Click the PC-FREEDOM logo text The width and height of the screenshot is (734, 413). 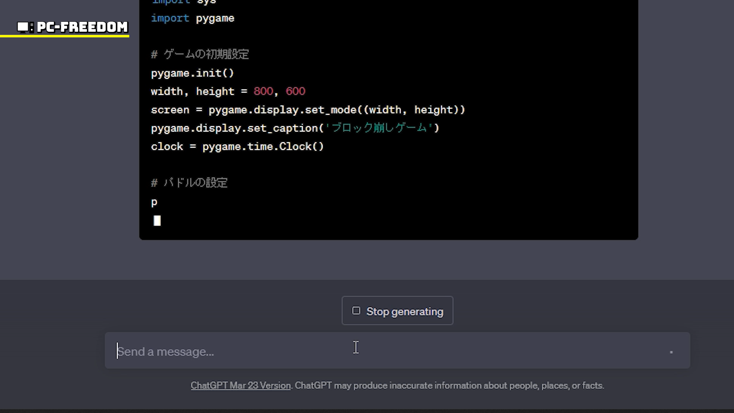click(82, 27)
